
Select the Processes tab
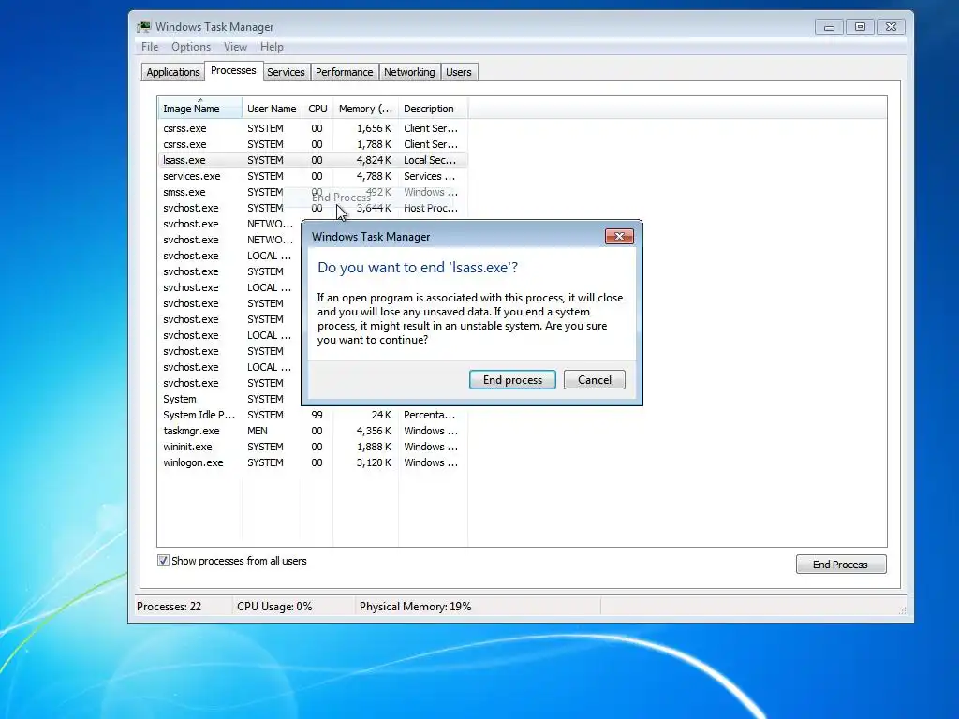[233, 70]
